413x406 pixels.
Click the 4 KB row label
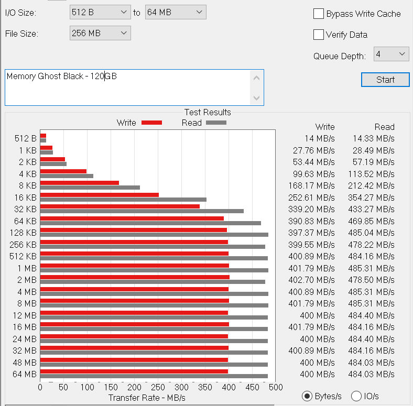pyautogui.click(x=28, y=174)
